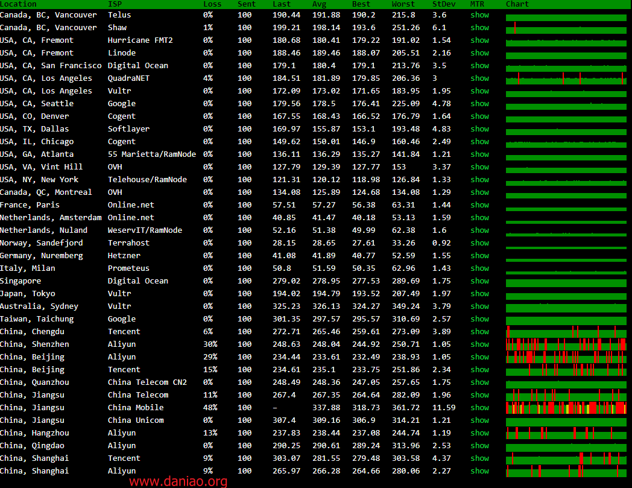
Task: Show MTR for Aliyun Beijing
Action: [479, 357]
